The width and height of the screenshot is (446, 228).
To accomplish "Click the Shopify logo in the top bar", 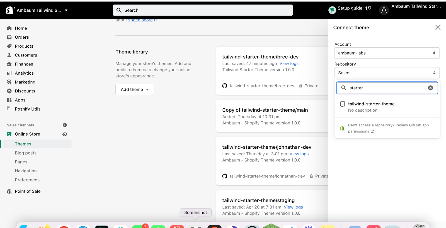I will coord(10,10).
